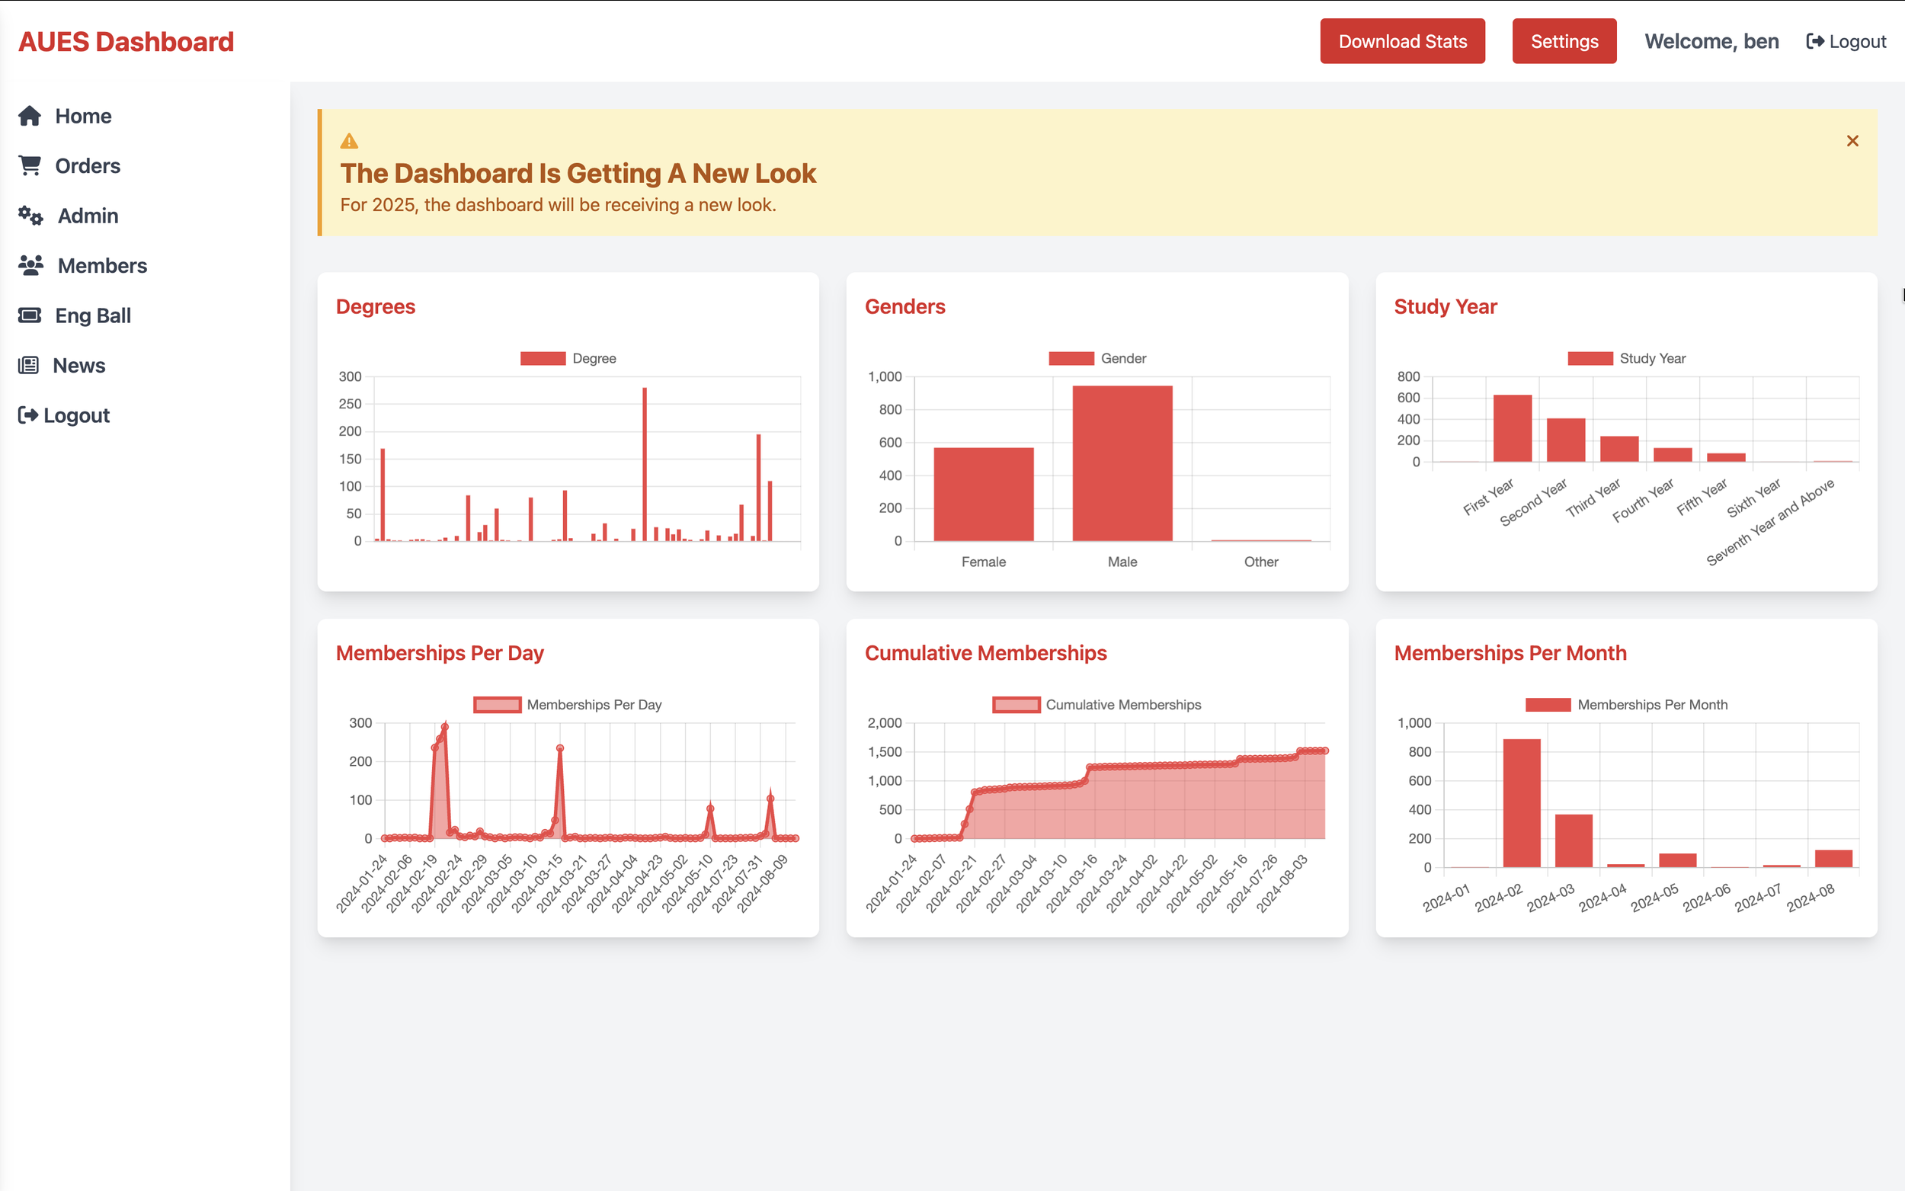Toggle Memberships Per Month legend entry

[x=1548, y=705]
